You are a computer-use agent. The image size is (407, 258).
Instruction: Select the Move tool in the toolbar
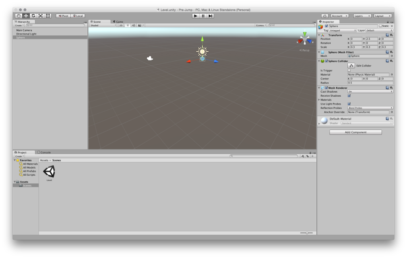coord(25,16)
